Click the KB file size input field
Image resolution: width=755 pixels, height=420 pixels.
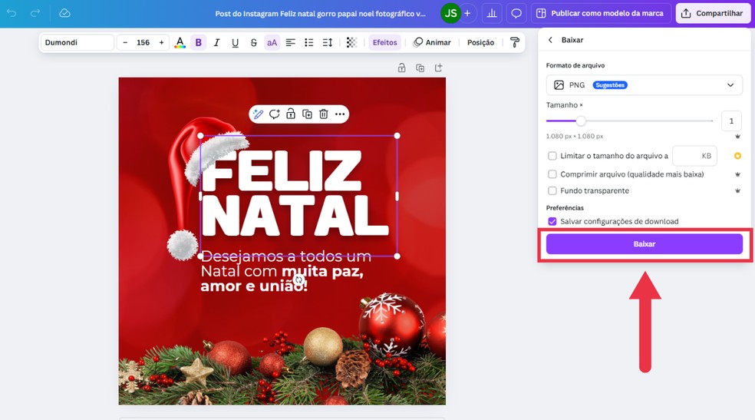(694, 156)
